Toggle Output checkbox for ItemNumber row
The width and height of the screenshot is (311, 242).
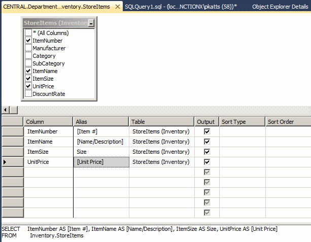point(207,131)
